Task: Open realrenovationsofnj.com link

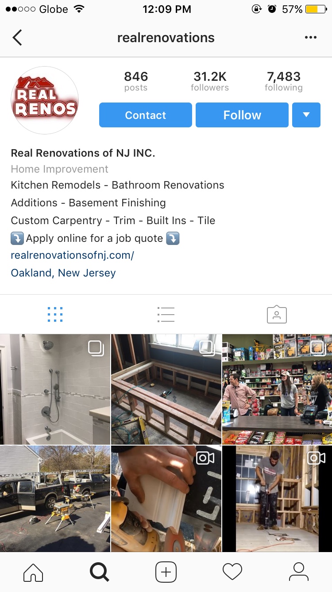Action: click(x=72, y=255)
